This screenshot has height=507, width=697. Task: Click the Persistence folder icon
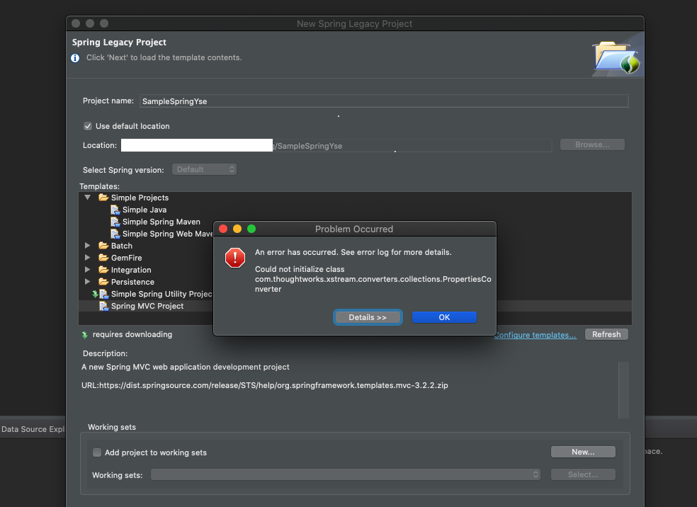(x=103, y=281)
